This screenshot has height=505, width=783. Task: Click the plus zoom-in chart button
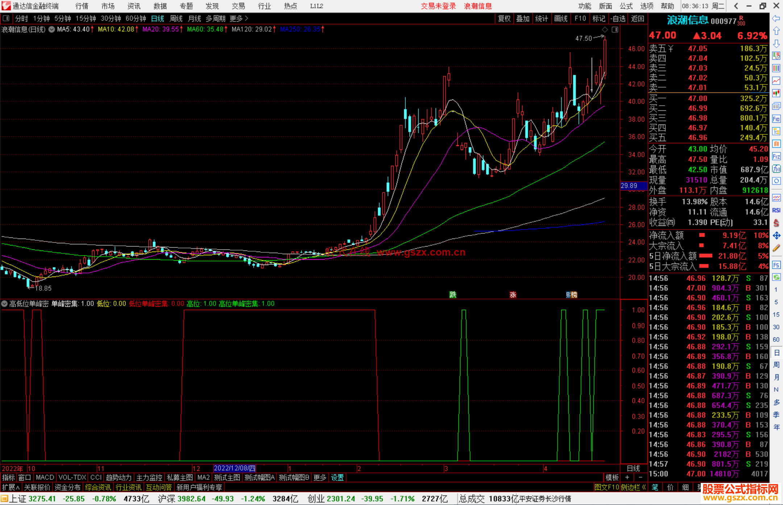pyautogui.click(x=627, y=477)
